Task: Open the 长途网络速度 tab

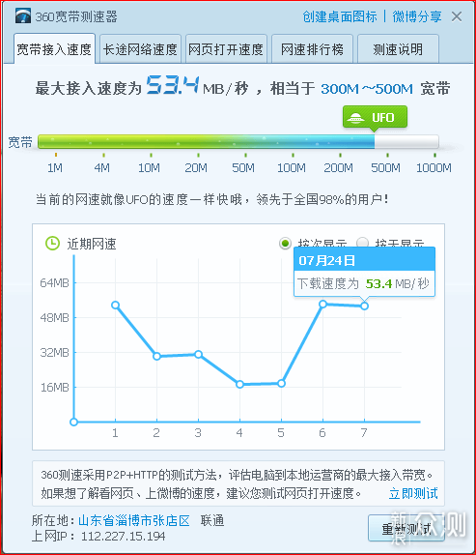Action: 140,49
